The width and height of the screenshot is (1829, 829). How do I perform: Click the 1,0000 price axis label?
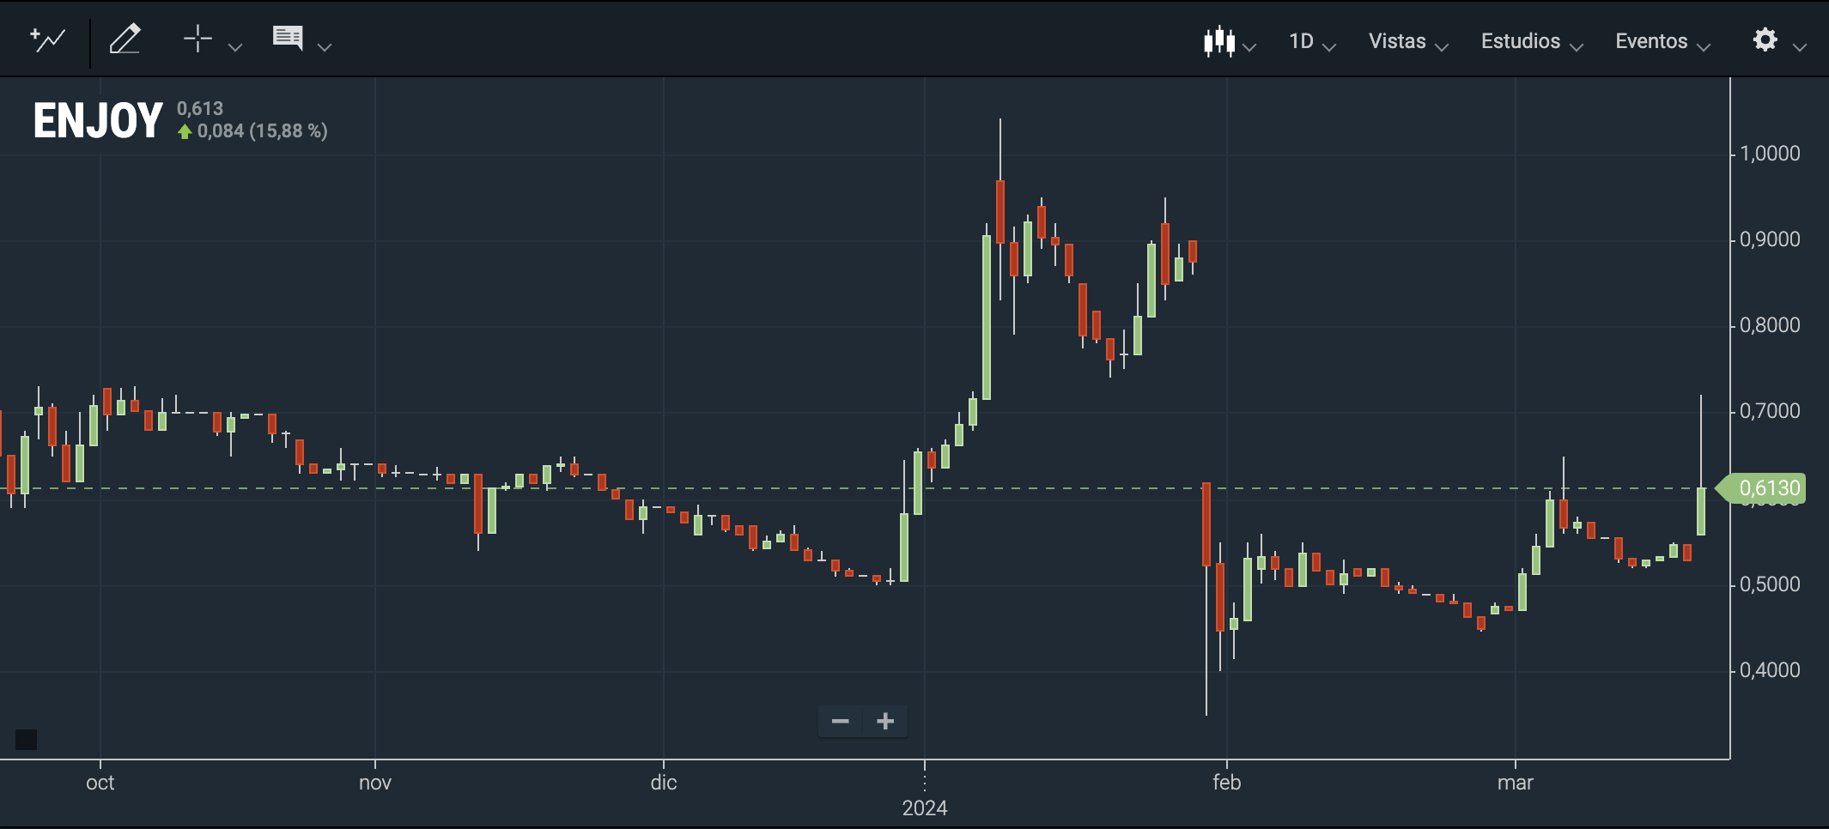(x=1770, y=154)
